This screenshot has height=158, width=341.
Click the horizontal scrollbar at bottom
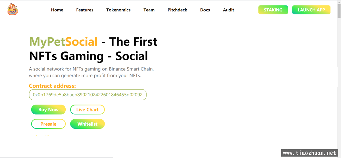click(57, 157)
